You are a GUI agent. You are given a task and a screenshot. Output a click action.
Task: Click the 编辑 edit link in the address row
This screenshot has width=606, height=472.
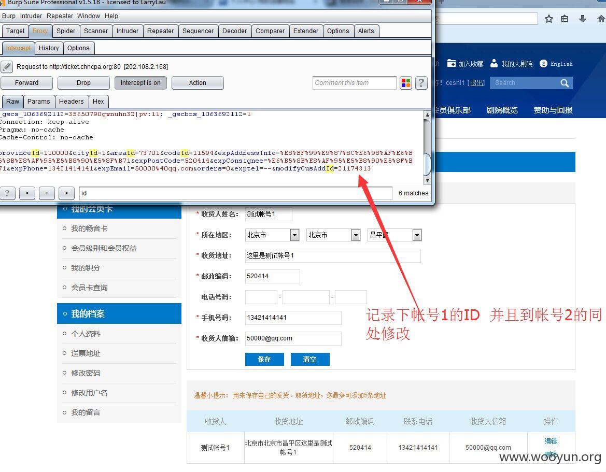click(551, 441)
